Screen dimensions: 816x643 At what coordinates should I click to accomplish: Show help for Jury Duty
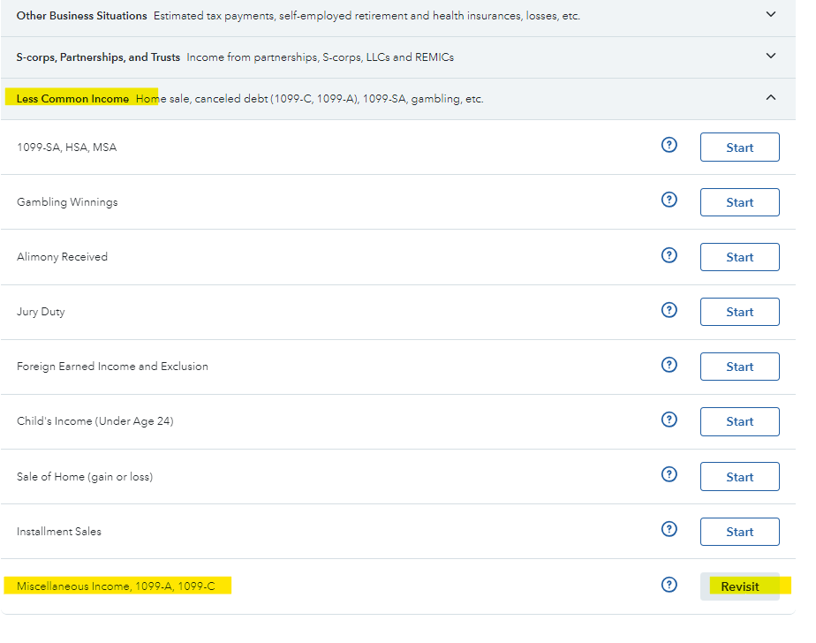click(x=669, y=310)
